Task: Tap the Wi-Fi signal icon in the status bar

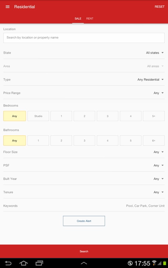Action: [x=154, y=263]
